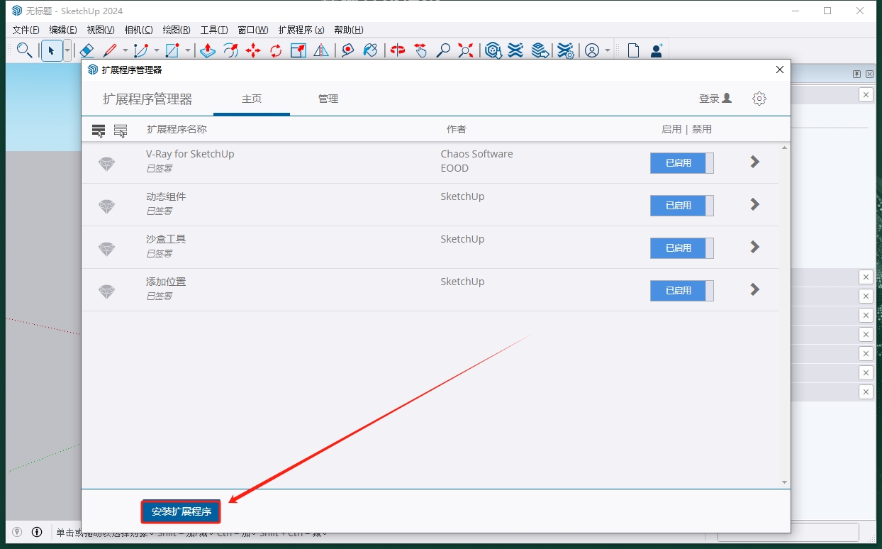Image resolution: width=882 pixels, height=549 pixels.
Task: Pick the Scale tool
Action: coord(298,50)
